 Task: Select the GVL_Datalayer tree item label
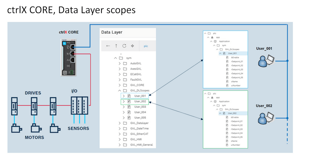pyautogui.click(x=140, y=123)
